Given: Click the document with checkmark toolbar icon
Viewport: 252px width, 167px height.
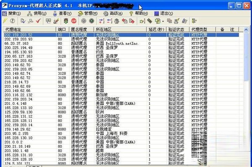Looking at the screenshot, I should pyautogui.click(x=23, y=21).
